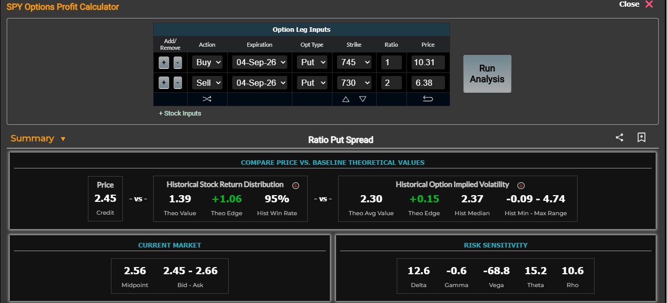Viewport: 668px width, 303px height.
Task: Click the 12.6 Delta value
Action: coord(419,271)
